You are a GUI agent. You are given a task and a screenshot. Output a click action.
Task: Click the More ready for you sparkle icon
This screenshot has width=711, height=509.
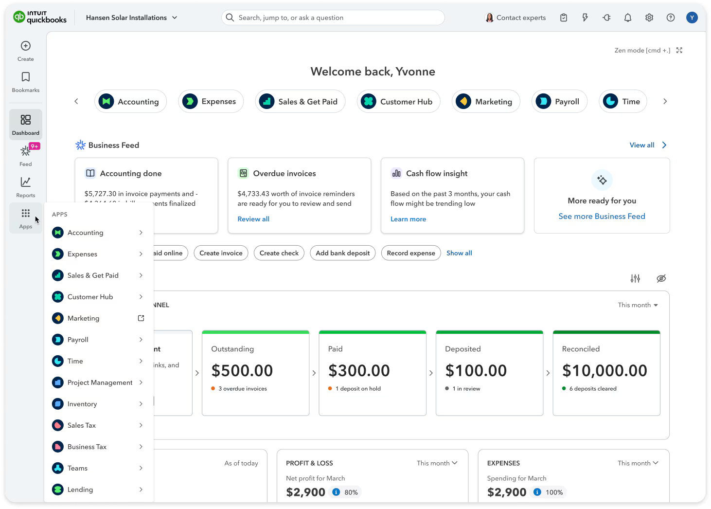pyautogui.click(x=602, y=180)
